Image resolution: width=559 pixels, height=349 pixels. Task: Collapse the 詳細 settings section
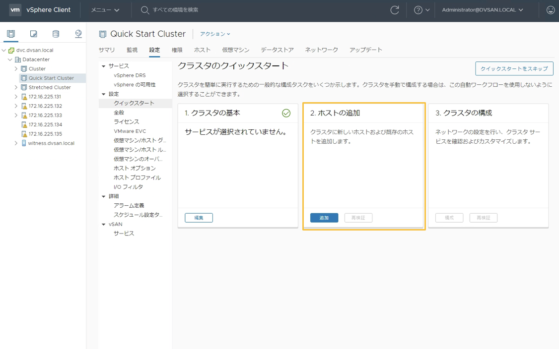pos(103,197)
